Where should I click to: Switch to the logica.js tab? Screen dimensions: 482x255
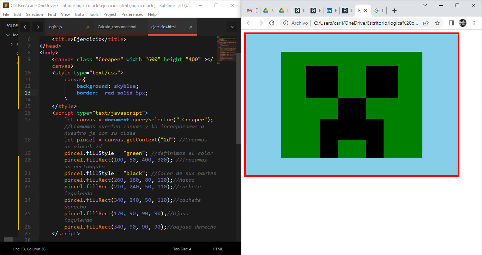pyautogui.click(x=55, y=27)
